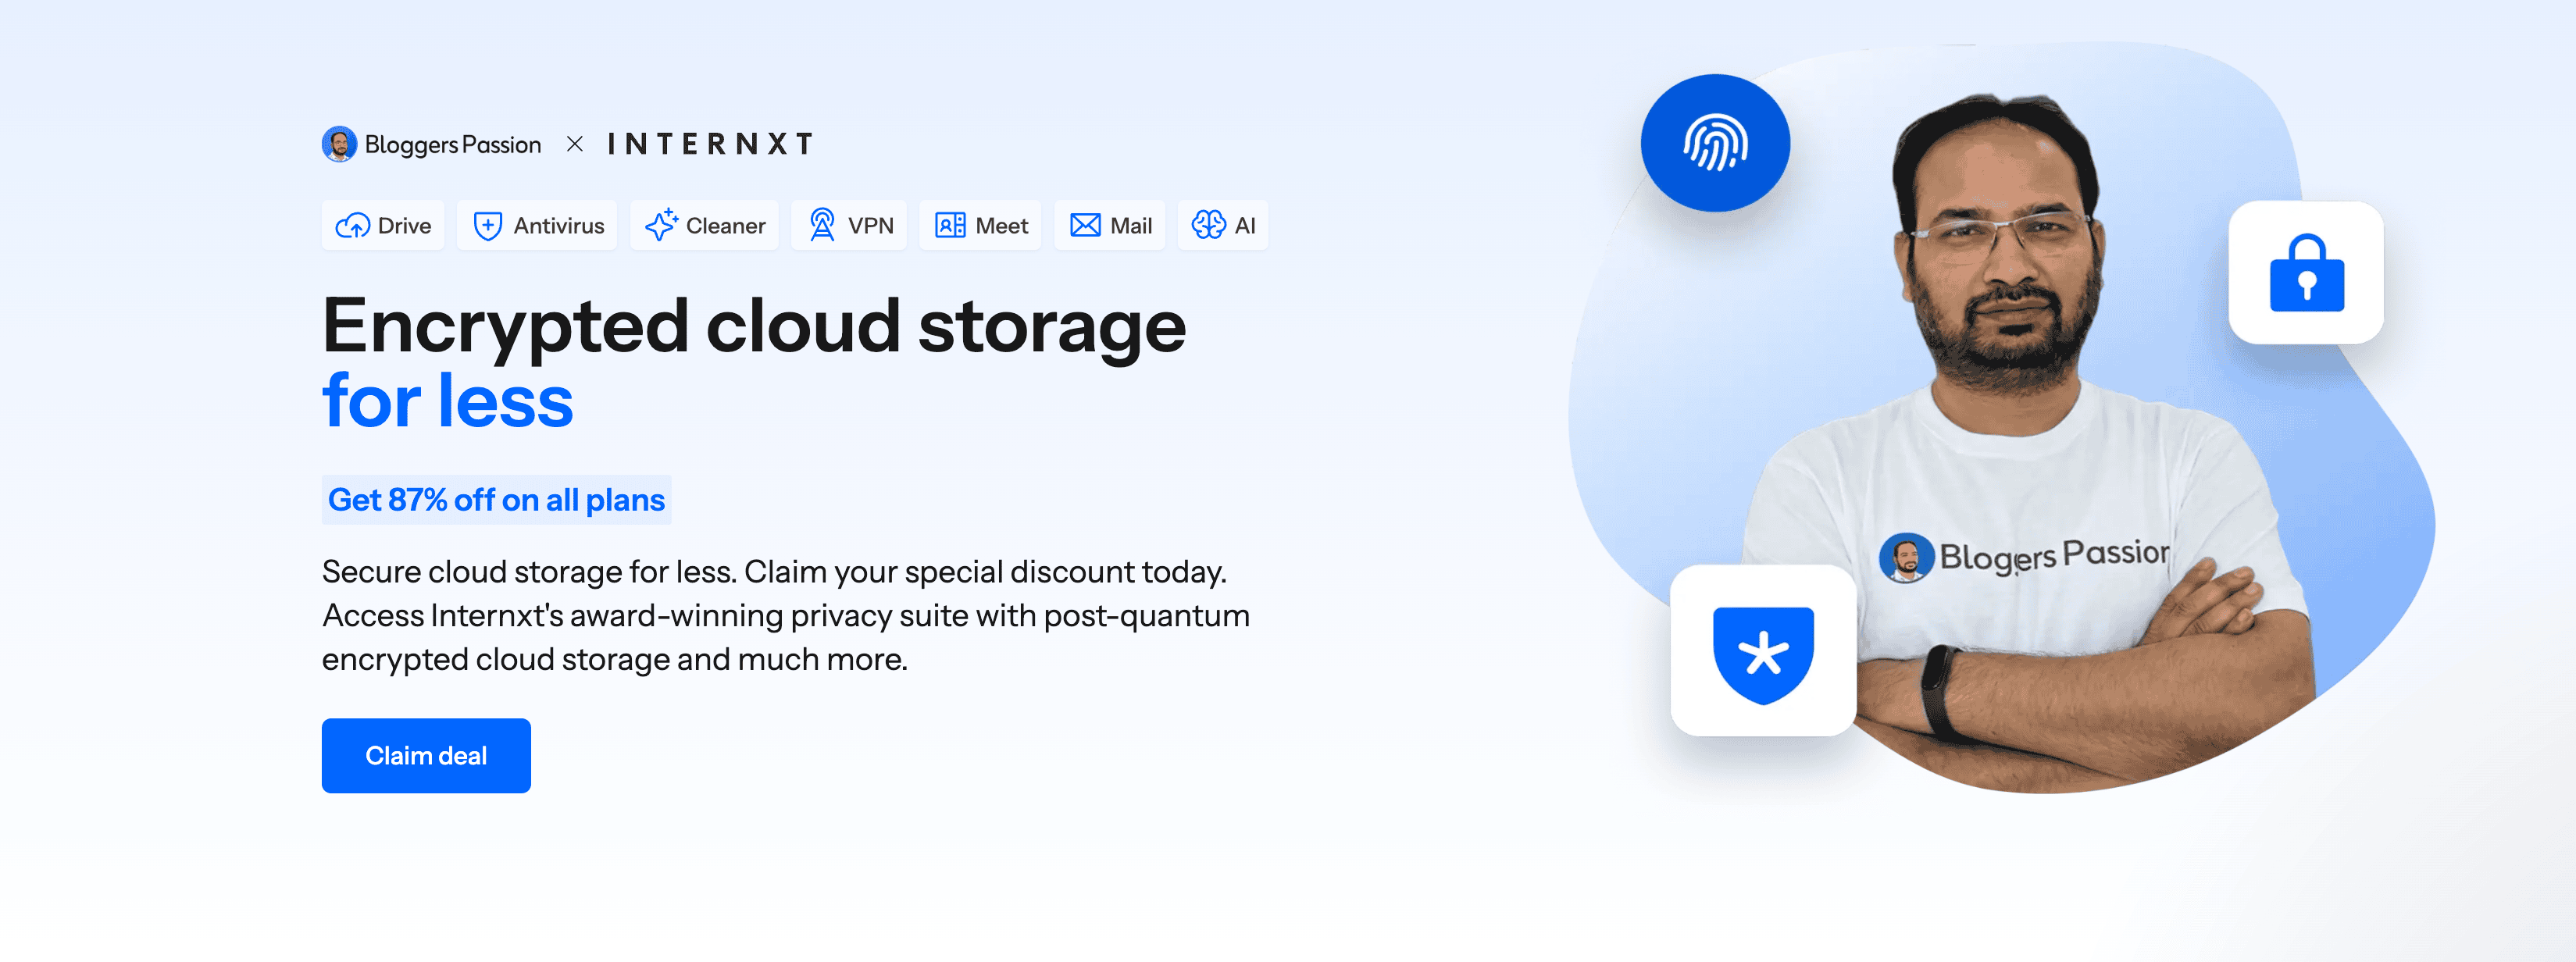Click the Antivirus shield icon
Viewport: 2576px width, 962px height.
click(x=487, y=226)
